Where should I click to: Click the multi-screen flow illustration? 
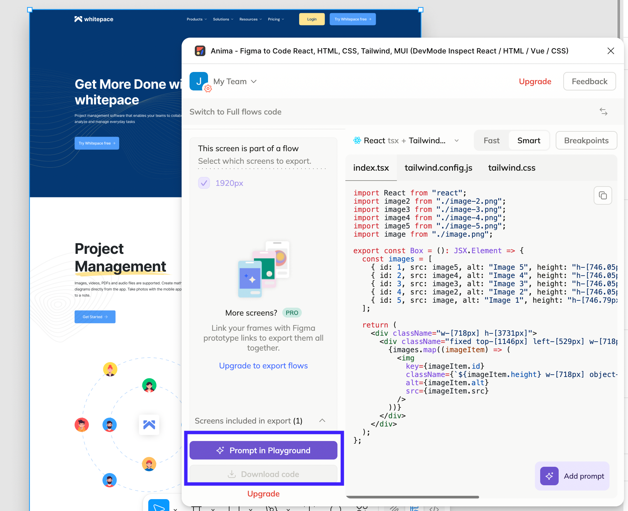[264, 269]
